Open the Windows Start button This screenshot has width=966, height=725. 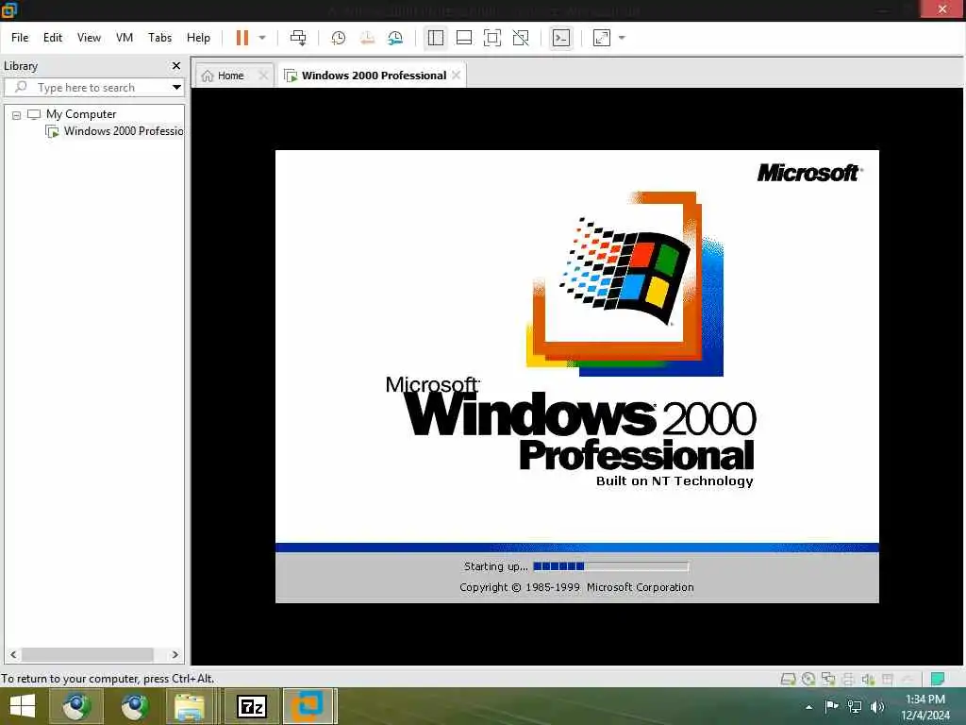pos(23,706)
